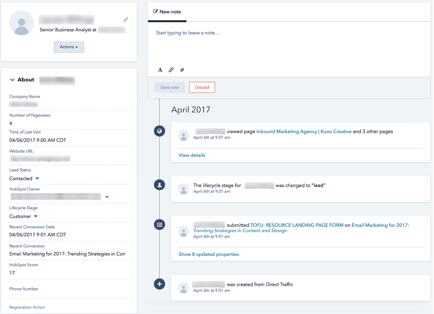Click the plus contact created timeline icon
The image size is (434, 314).
click(x=159, y=284)
